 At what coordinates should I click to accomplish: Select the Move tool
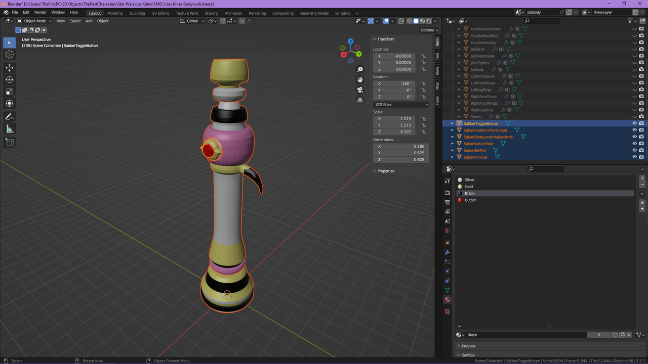click(10, 68)
